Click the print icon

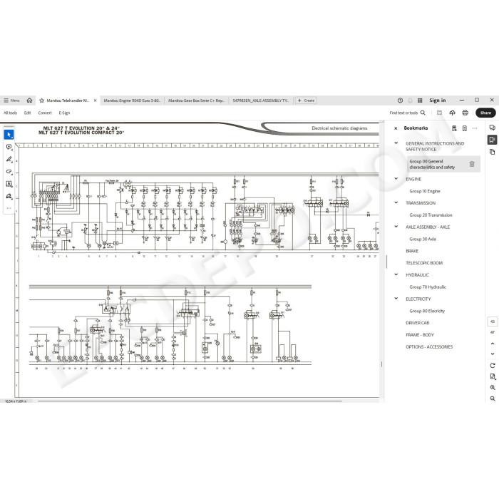tap(465, 113)
